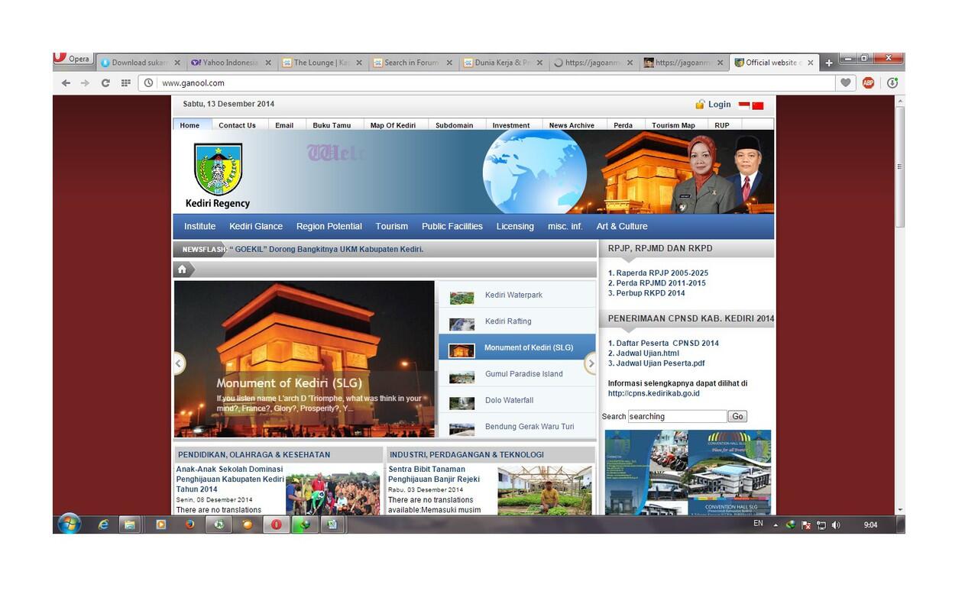Open the Buku Tamu page
This screenshot has height=594, width=978.
click(332, 125)
